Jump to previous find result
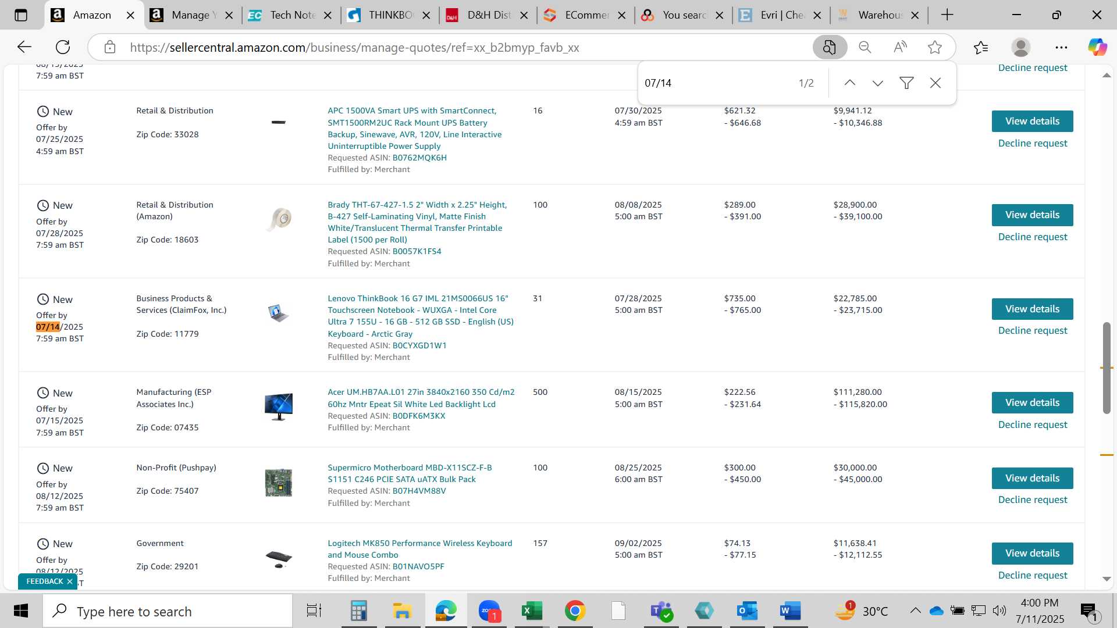 [849, 83]
